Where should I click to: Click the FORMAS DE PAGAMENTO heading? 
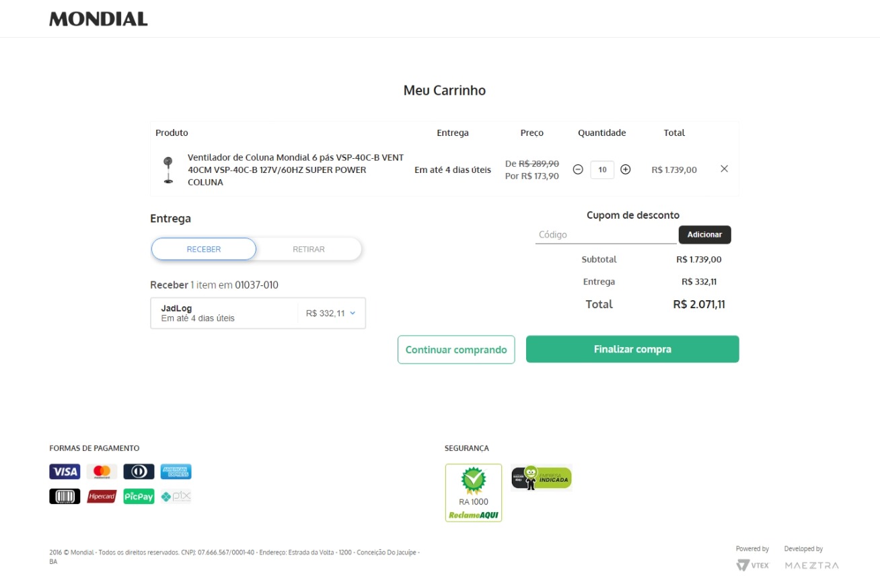[x=94, y=448]
